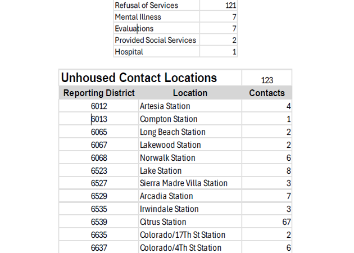Select the Artesia Station cell
This screenshot has height=253, width=354.
click(x=165, y=106)
